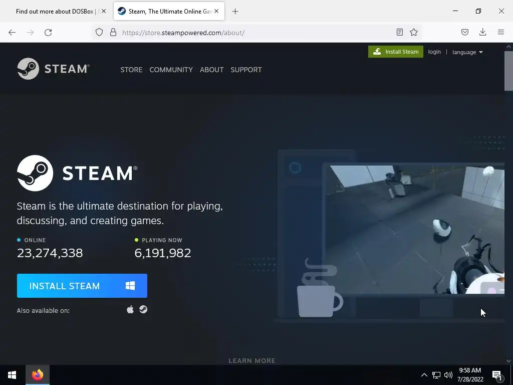
Task: Bookmark this page with star icon
Action: (414, 32)
